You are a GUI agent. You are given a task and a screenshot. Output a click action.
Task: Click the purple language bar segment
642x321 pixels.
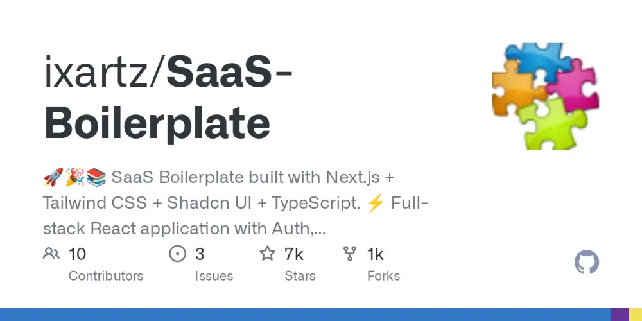620,315
